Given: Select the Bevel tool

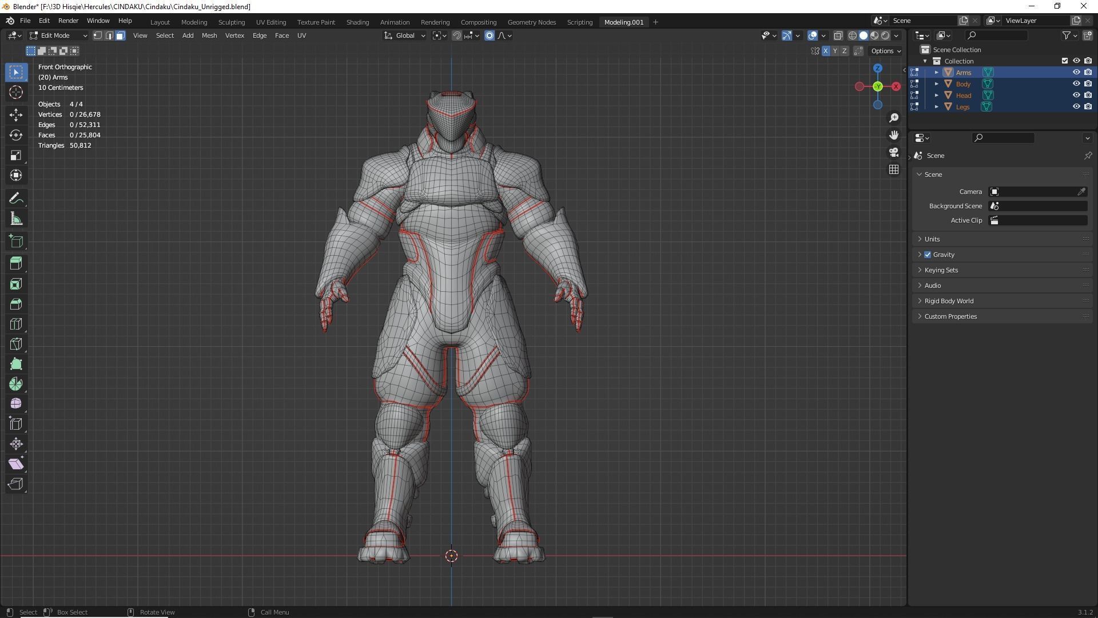Looking at the screenshot, I should tap(16, 304).
